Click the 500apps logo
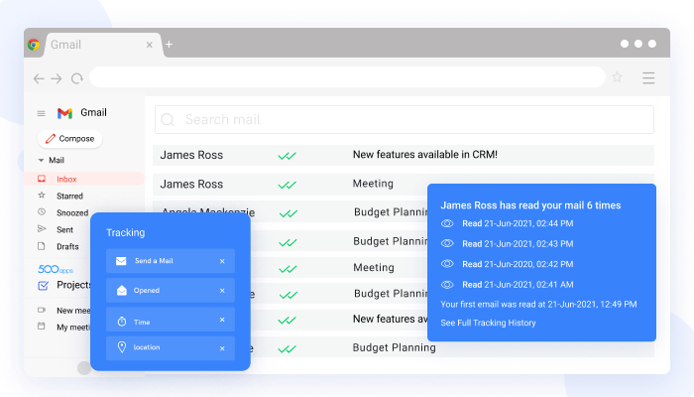The image size is (694, 397). click(56, 269)
